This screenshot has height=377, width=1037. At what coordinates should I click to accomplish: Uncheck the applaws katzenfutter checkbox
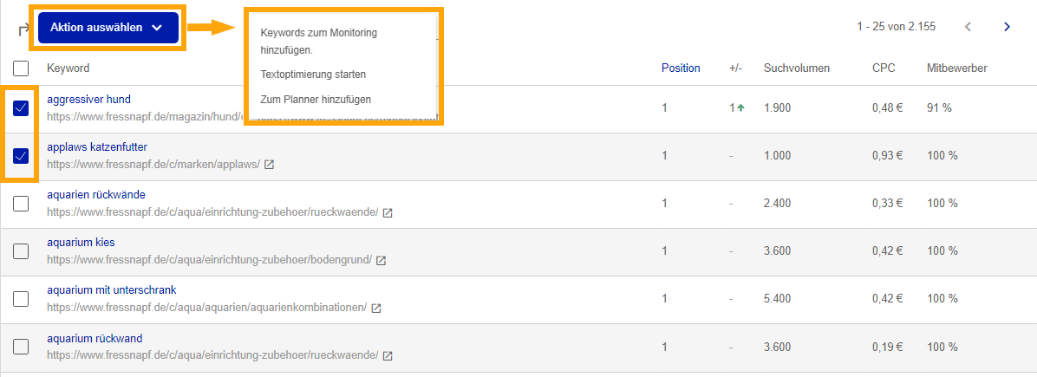point(21,156)
